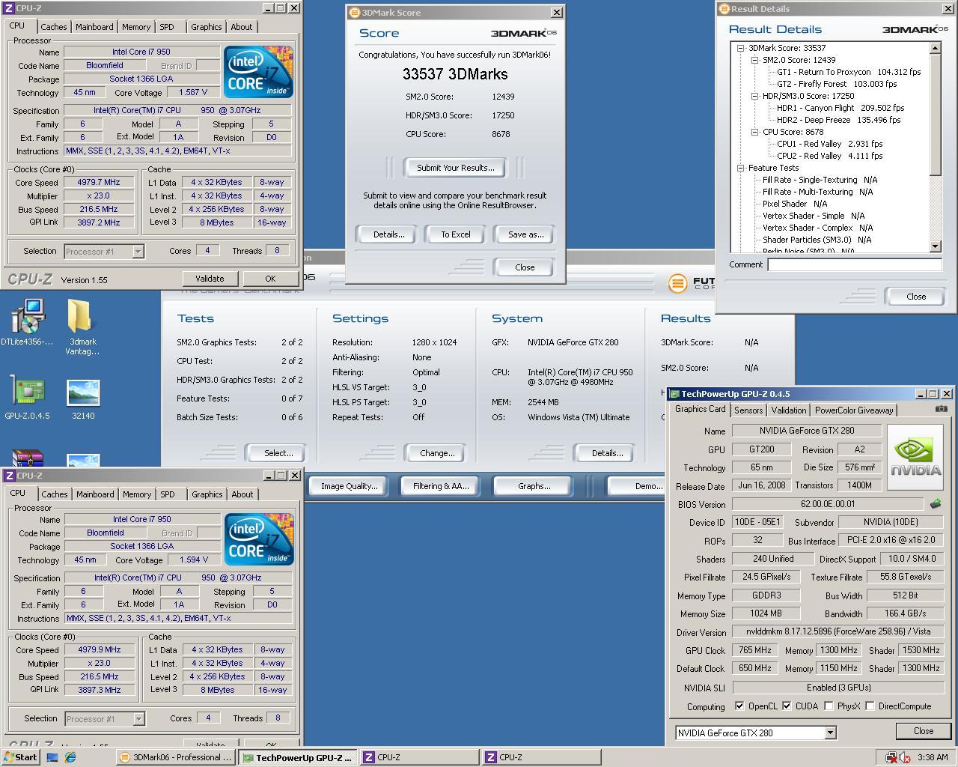
Task: Select HDR2 - Deep Freeze result row
Action: (838, 120)
